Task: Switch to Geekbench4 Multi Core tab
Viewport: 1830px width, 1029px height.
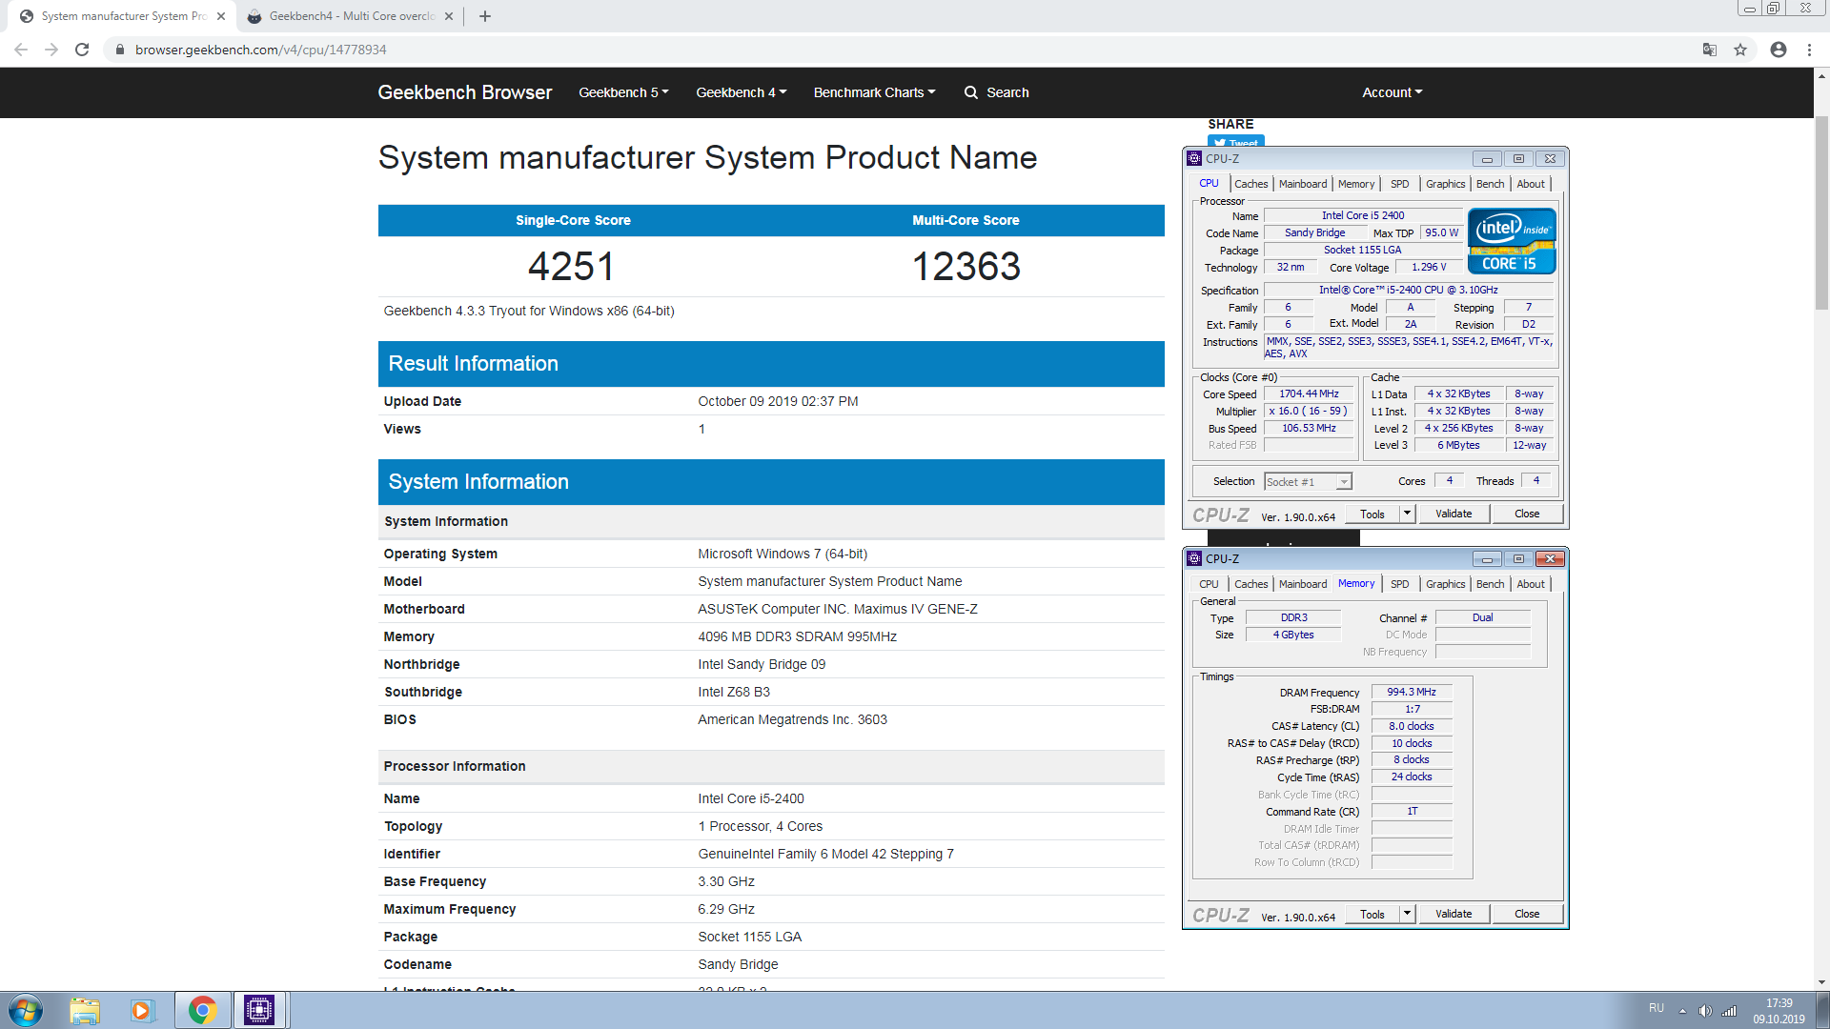Action: 351,16
